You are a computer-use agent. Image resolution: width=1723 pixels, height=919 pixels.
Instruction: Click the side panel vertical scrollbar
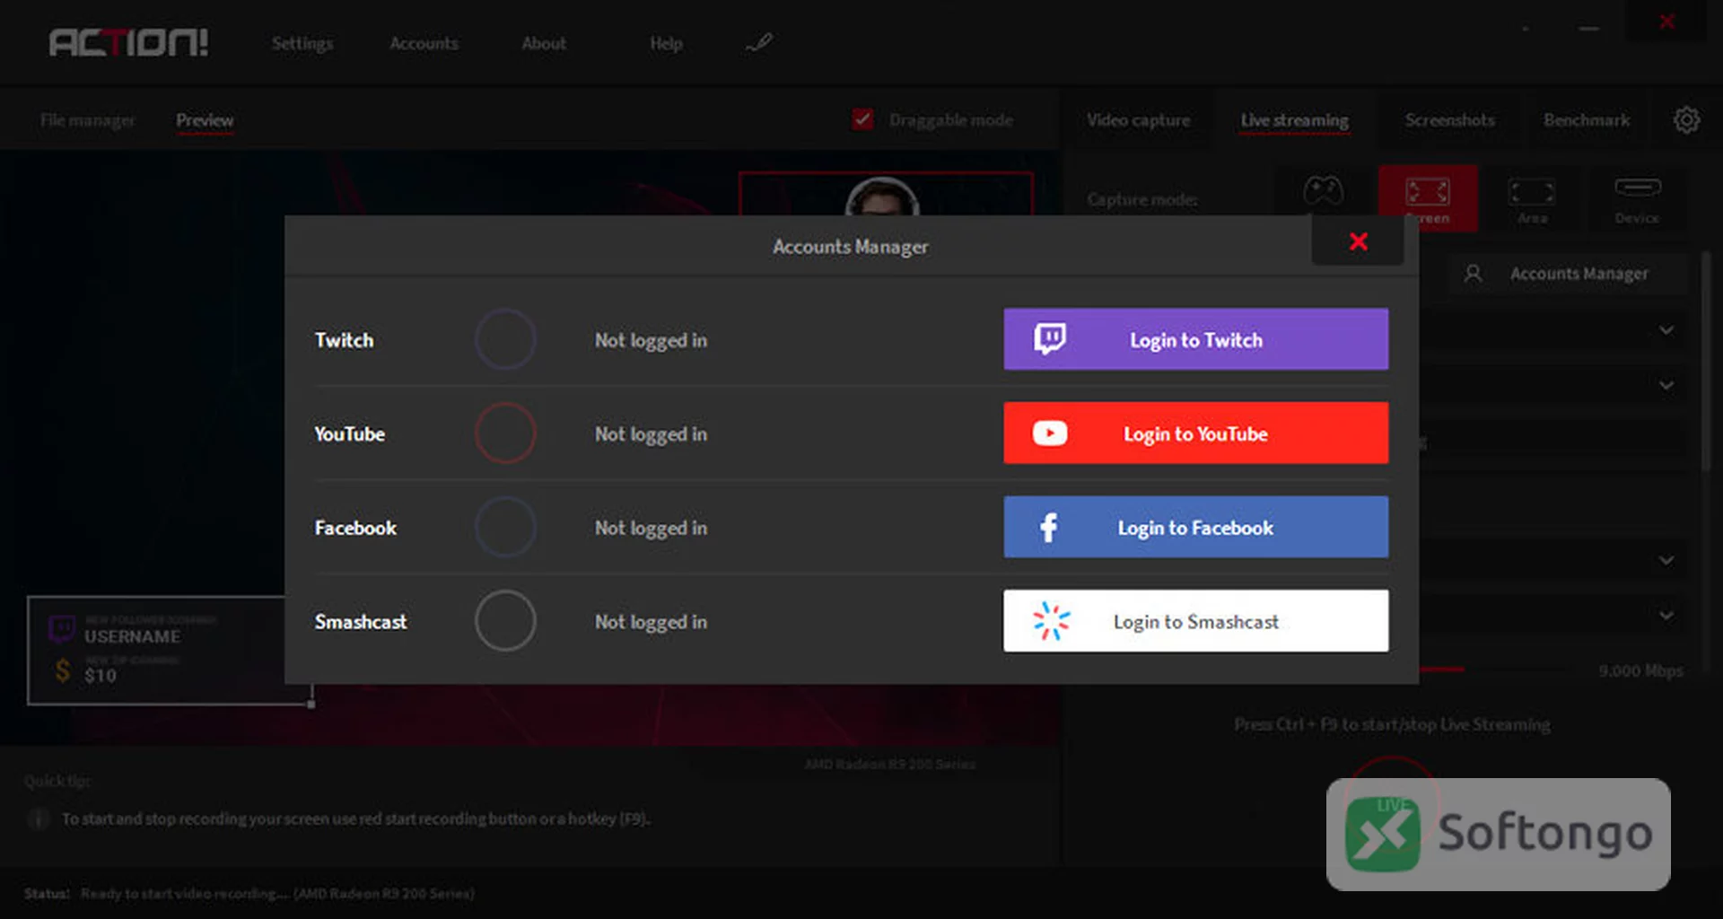[x=1705, y=361]
